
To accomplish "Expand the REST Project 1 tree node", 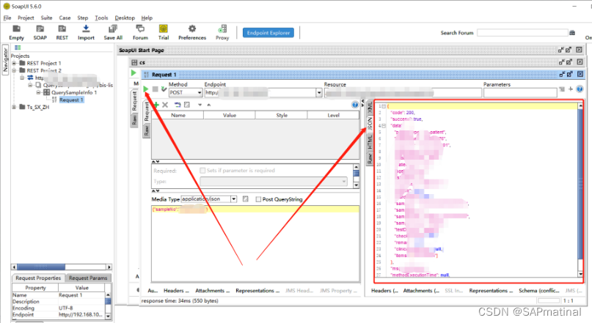I will point(14,63).
